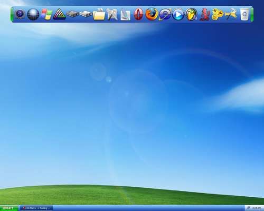The image size is (264, 211).
Task: Open FL Studio fruit icon in dock
Action: click(x=191, y=14)
